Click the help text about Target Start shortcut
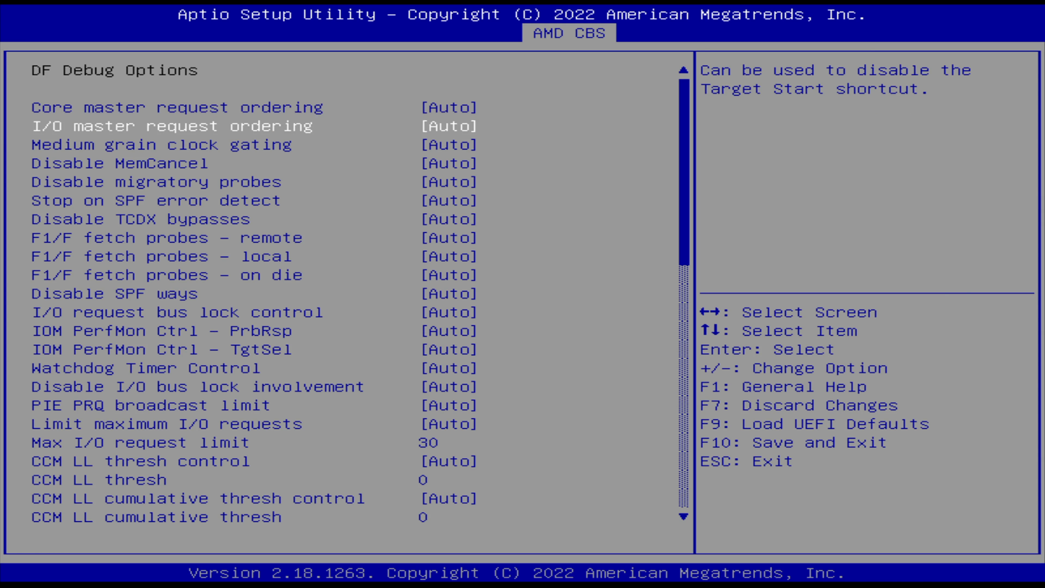 pos(836,80)
